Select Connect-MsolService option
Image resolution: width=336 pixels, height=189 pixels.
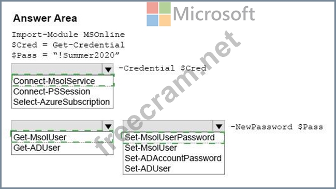54,81
